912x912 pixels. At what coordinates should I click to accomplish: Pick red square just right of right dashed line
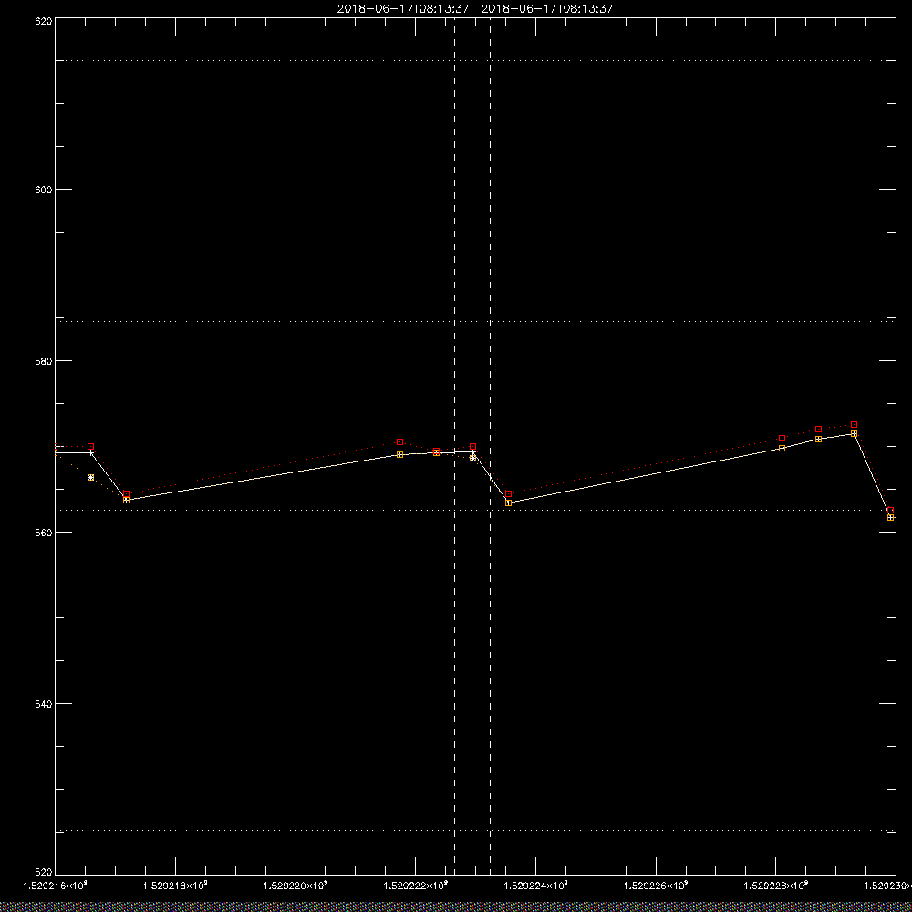(508, 493)
